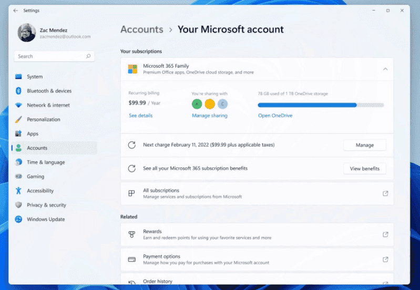The height and width of the screenshot is (290, 420).
Task: Select the yellow sharing avatar
Action: click(x=210, y=104)
